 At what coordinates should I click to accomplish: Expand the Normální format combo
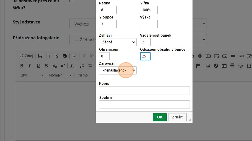(x=60, y=75)
